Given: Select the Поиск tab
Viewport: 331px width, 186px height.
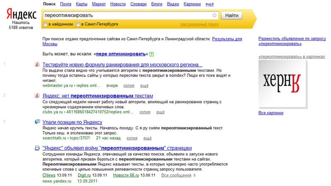Looking at the screenshot, I should tap(49, 4).
